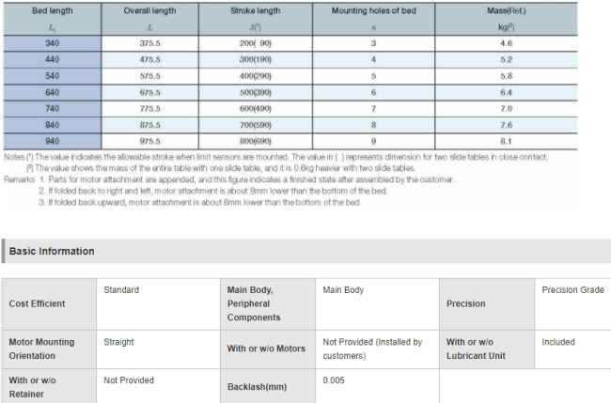Select the Mounting holes of bed header
Viewport: 611px width, 403px height.
pyautogui.click(x=372, y=13)
